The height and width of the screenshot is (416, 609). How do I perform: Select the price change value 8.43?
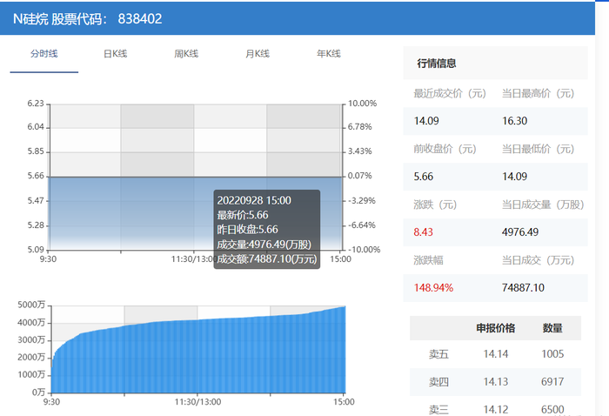click(x=424, y=231)
